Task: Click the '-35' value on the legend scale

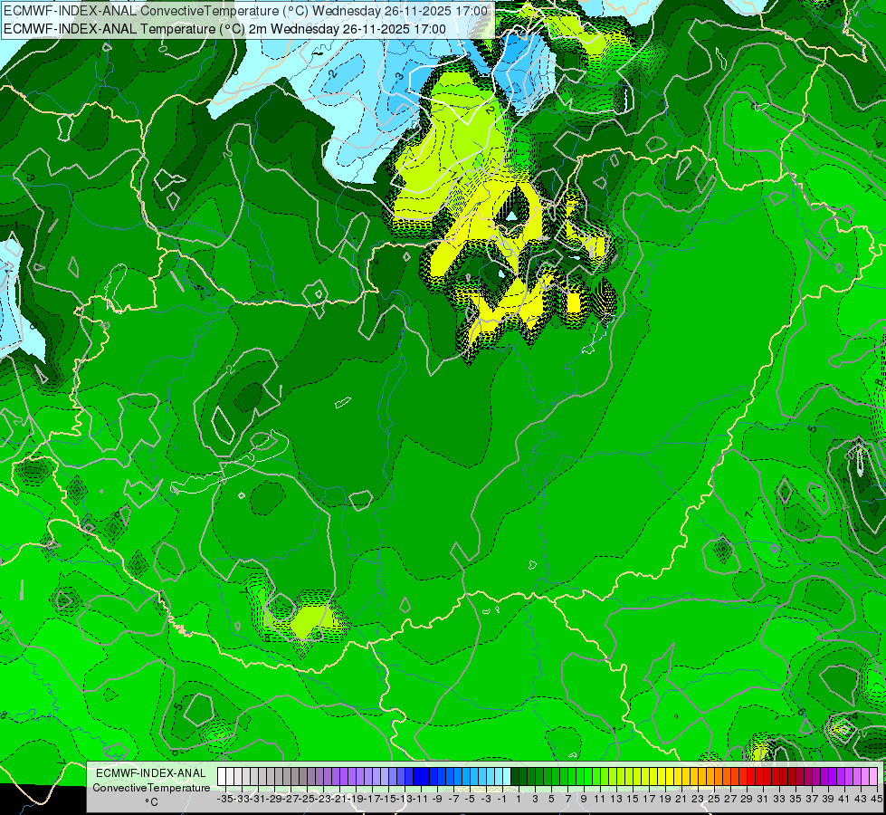Action: (x=225, y=800)
